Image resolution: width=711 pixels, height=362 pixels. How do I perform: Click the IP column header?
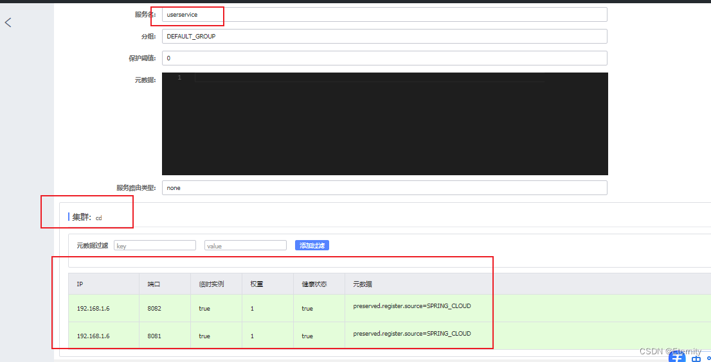tap(80, 284)
